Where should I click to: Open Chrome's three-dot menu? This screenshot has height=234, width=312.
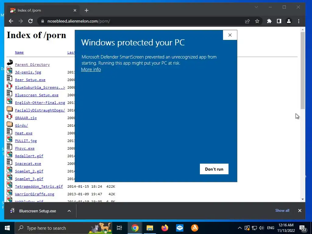point(299,21)
